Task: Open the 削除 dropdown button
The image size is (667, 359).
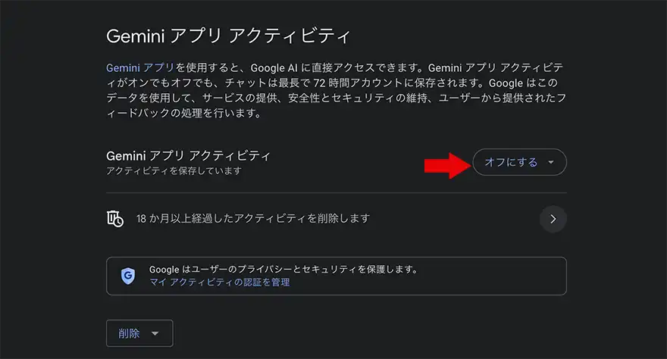Action: (x=139, y=333)
